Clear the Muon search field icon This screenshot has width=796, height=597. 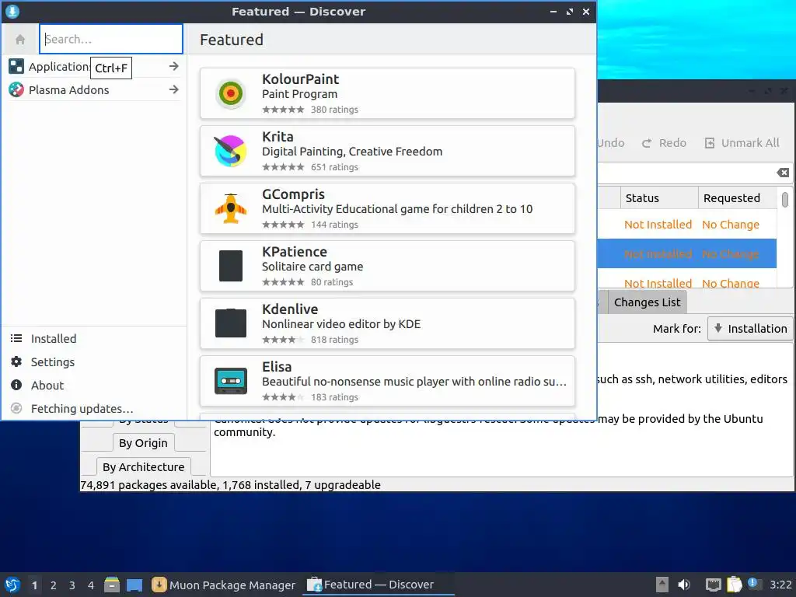(x=783, y=173)
